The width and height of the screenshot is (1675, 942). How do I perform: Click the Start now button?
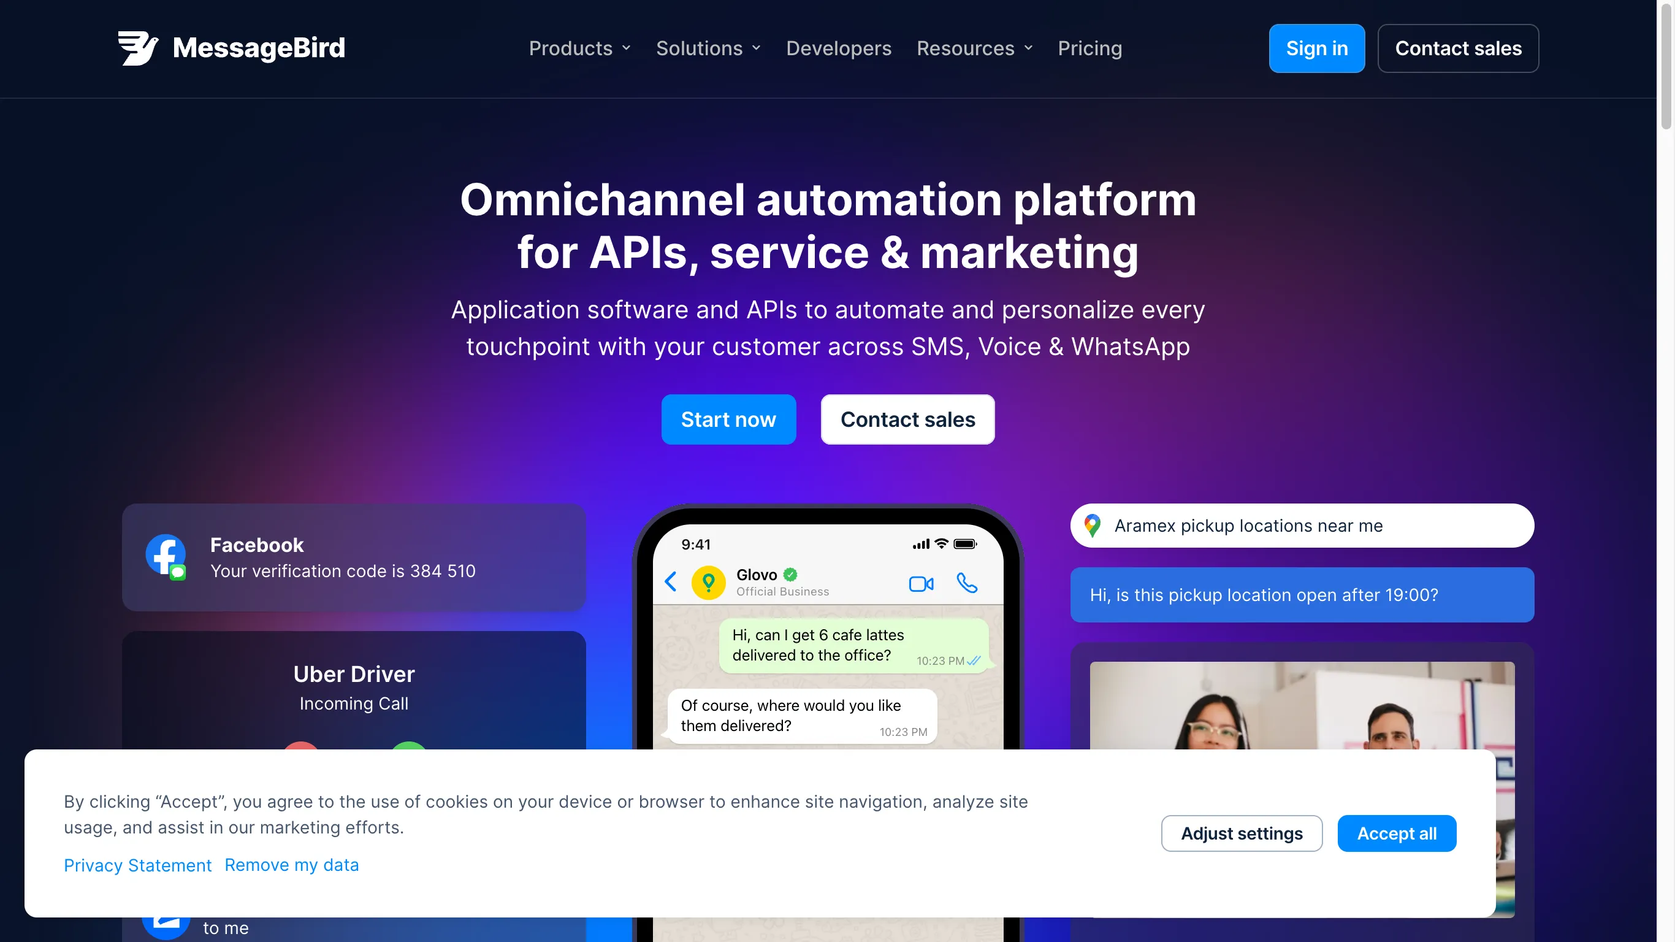click(728, 419)
